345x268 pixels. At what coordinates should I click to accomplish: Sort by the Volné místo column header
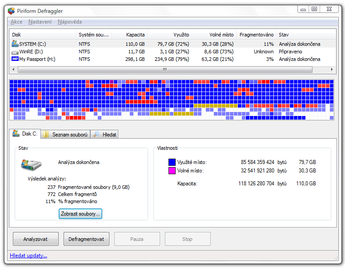click(214, 35)
